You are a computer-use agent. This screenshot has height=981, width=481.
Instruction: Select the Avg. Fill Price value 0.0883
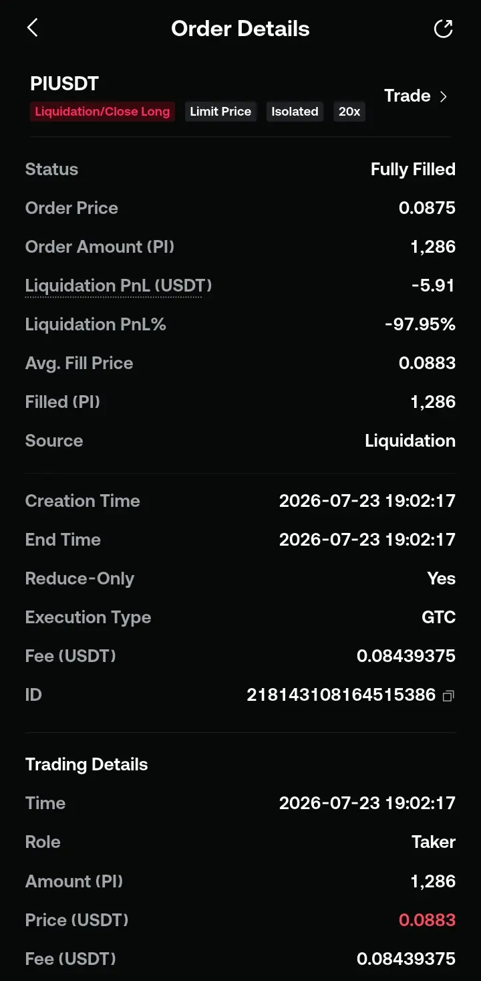coord(427,363)
